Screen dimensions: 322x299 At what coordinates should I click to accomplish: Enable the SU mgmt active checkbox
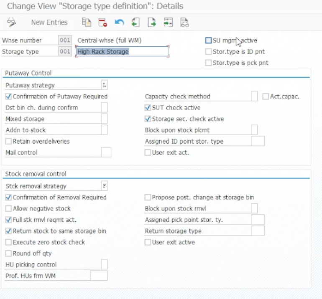(x=208, y=41)
